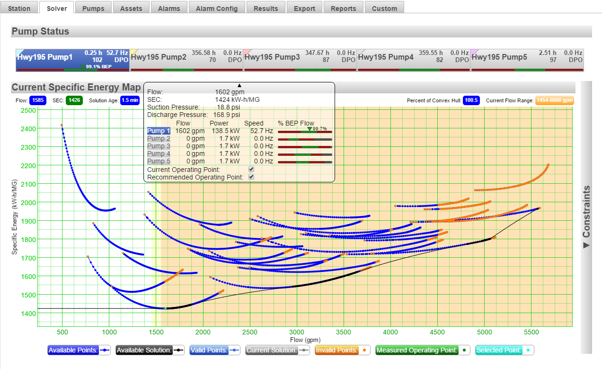The width and height of the screenshot is (602, 369).
Task: Click the Solution Age value badge
Action: click(130, 100)
